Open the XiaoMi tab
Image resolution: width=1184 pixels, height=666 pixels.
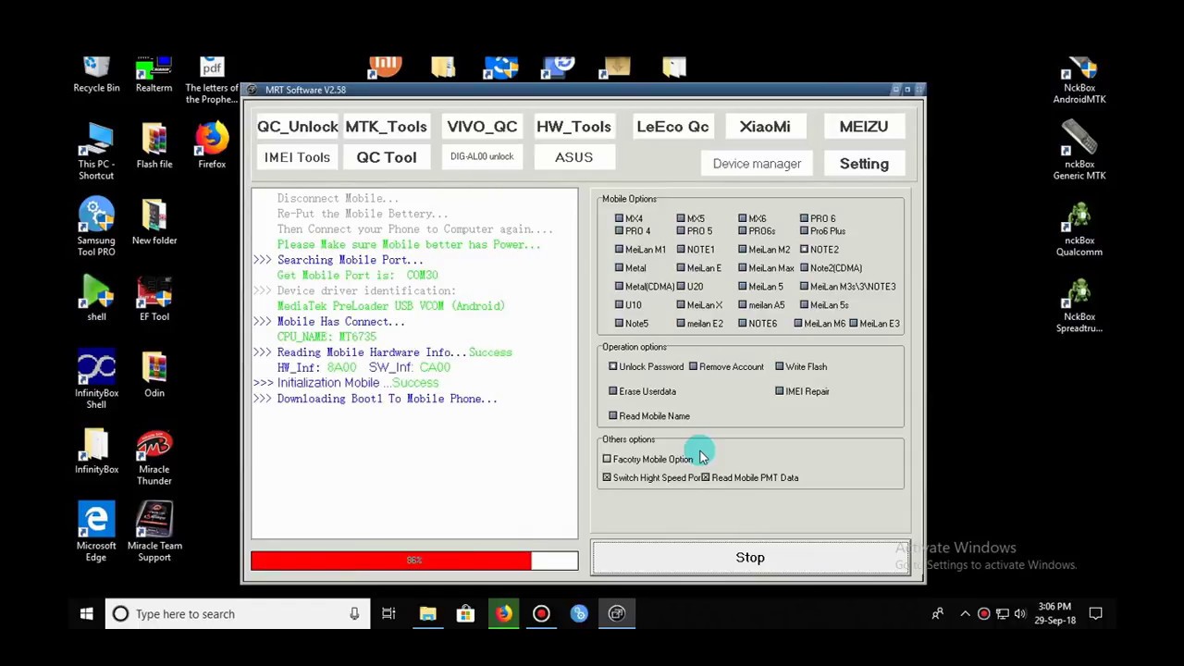(x=765, y=127)
